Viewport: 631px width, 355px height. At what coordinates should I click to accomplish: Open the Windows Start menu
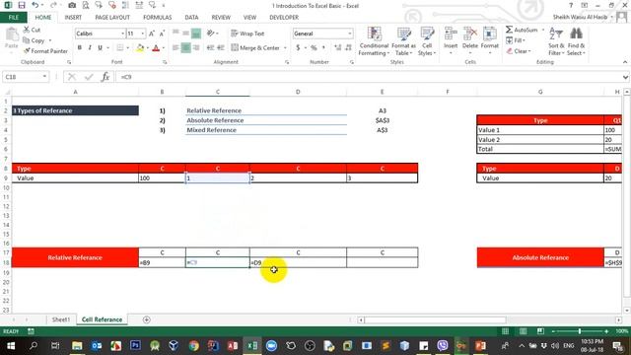click(x=11, y=346)
